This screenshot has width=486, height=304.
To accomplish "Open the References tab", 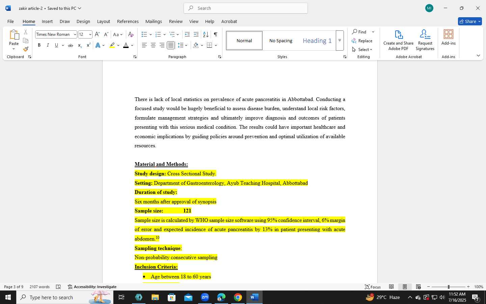I will 128,21.
